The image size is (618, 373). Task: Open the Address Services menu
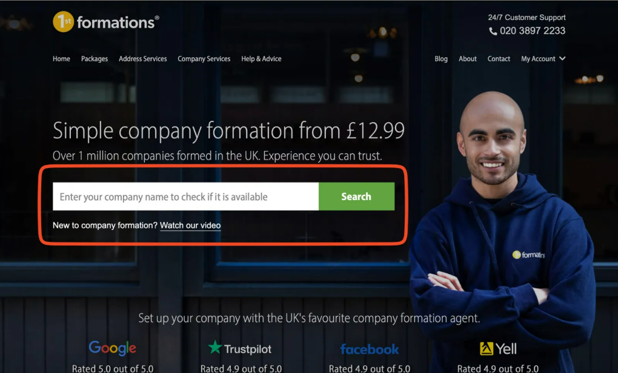[x=142, y=59]
